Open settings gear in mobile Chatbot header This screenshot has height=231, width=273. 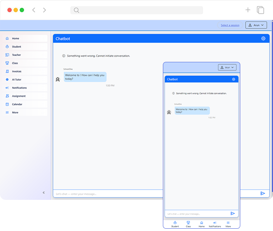(234, 79)
